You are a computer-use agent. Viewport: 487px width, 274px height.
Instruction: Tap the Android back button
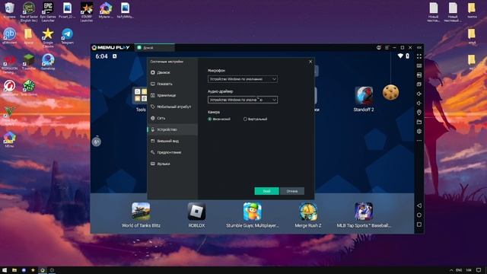point(419,205)
